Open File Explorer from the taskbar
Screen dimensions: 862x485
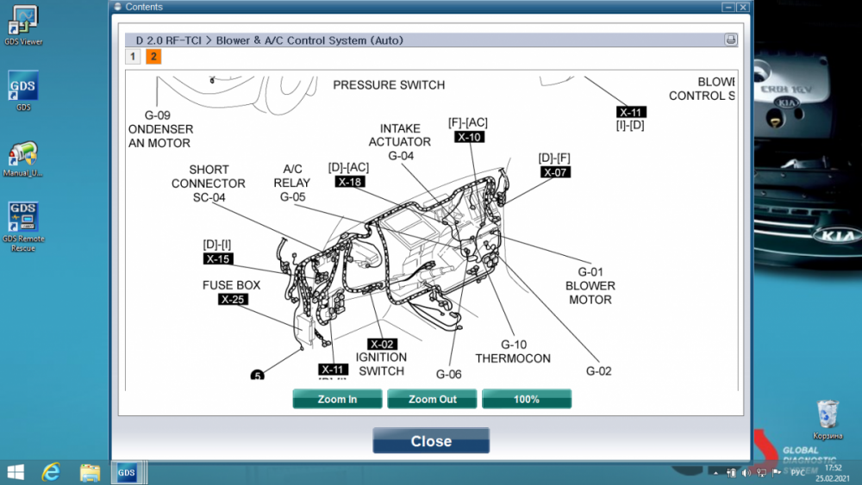point(90,472)
